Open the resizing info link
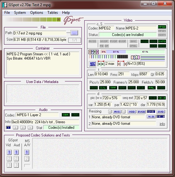 (162, 124)
